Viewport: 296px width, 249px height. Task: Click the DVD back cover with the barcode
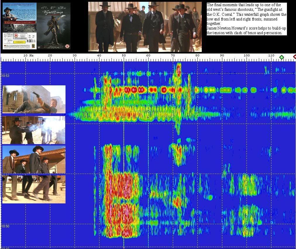pos(20,26)
